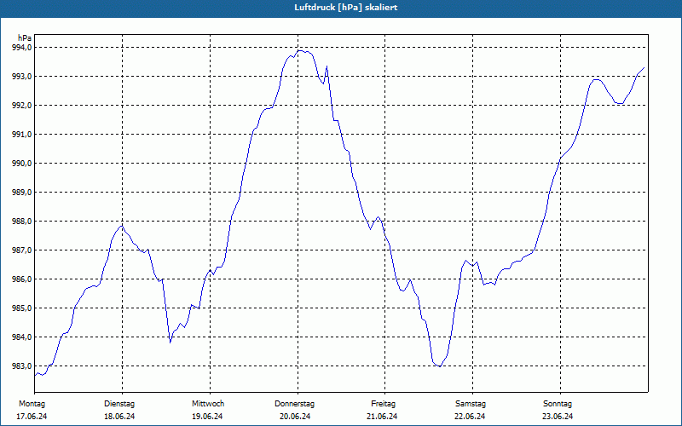Click the 993,0 axis value
The image size is (682, 426).
[x=22, y=77]
